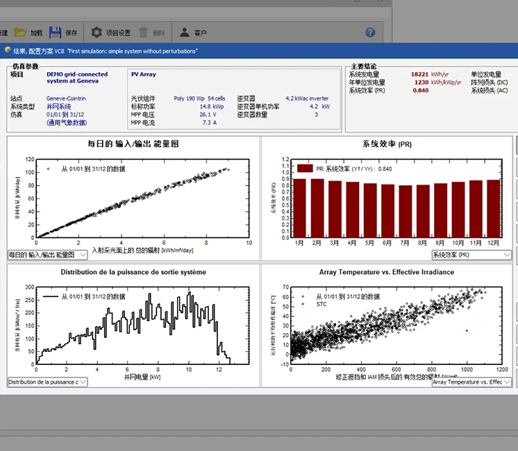Open the Array Temperature vs. Effec dropdown

[506, 382]
